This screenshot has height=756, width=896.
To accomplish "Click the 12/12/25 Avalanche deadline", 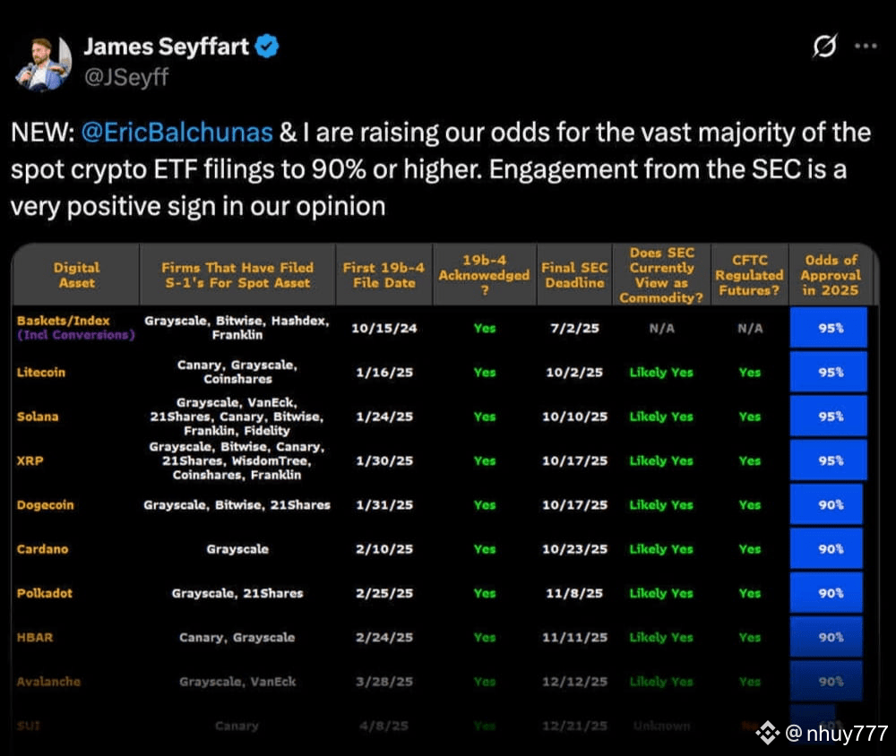I will pyautogui.click(x=575, y=681).
